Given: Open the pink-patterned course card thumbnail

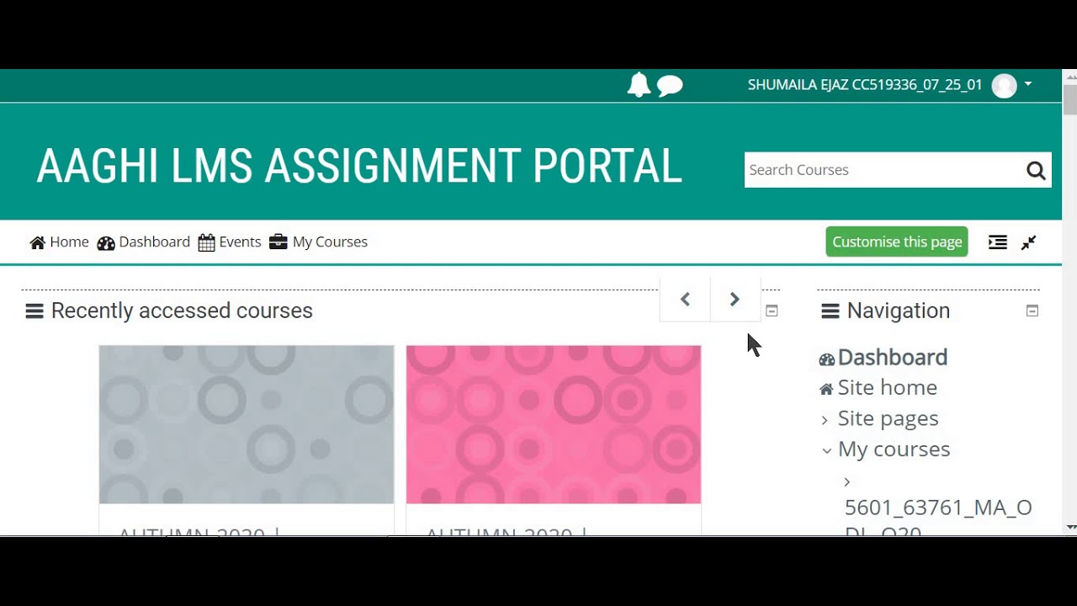Looking at the screenshot, I should coord(554,424).
